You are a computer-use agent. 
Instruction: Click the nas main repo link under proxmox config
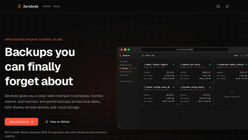coord(200,90)
